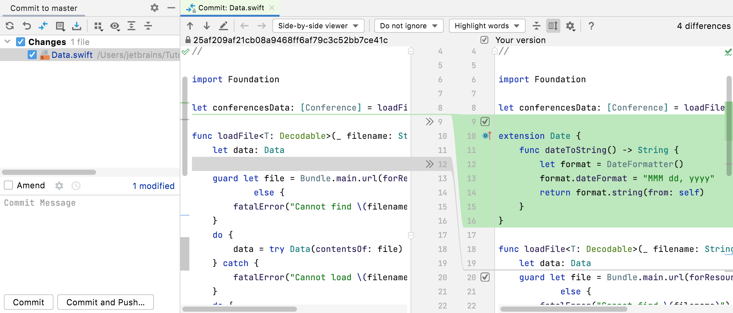Viewport: 733px width, 313px height.
Task: Refresh the changes list
Action: [10, 26]
